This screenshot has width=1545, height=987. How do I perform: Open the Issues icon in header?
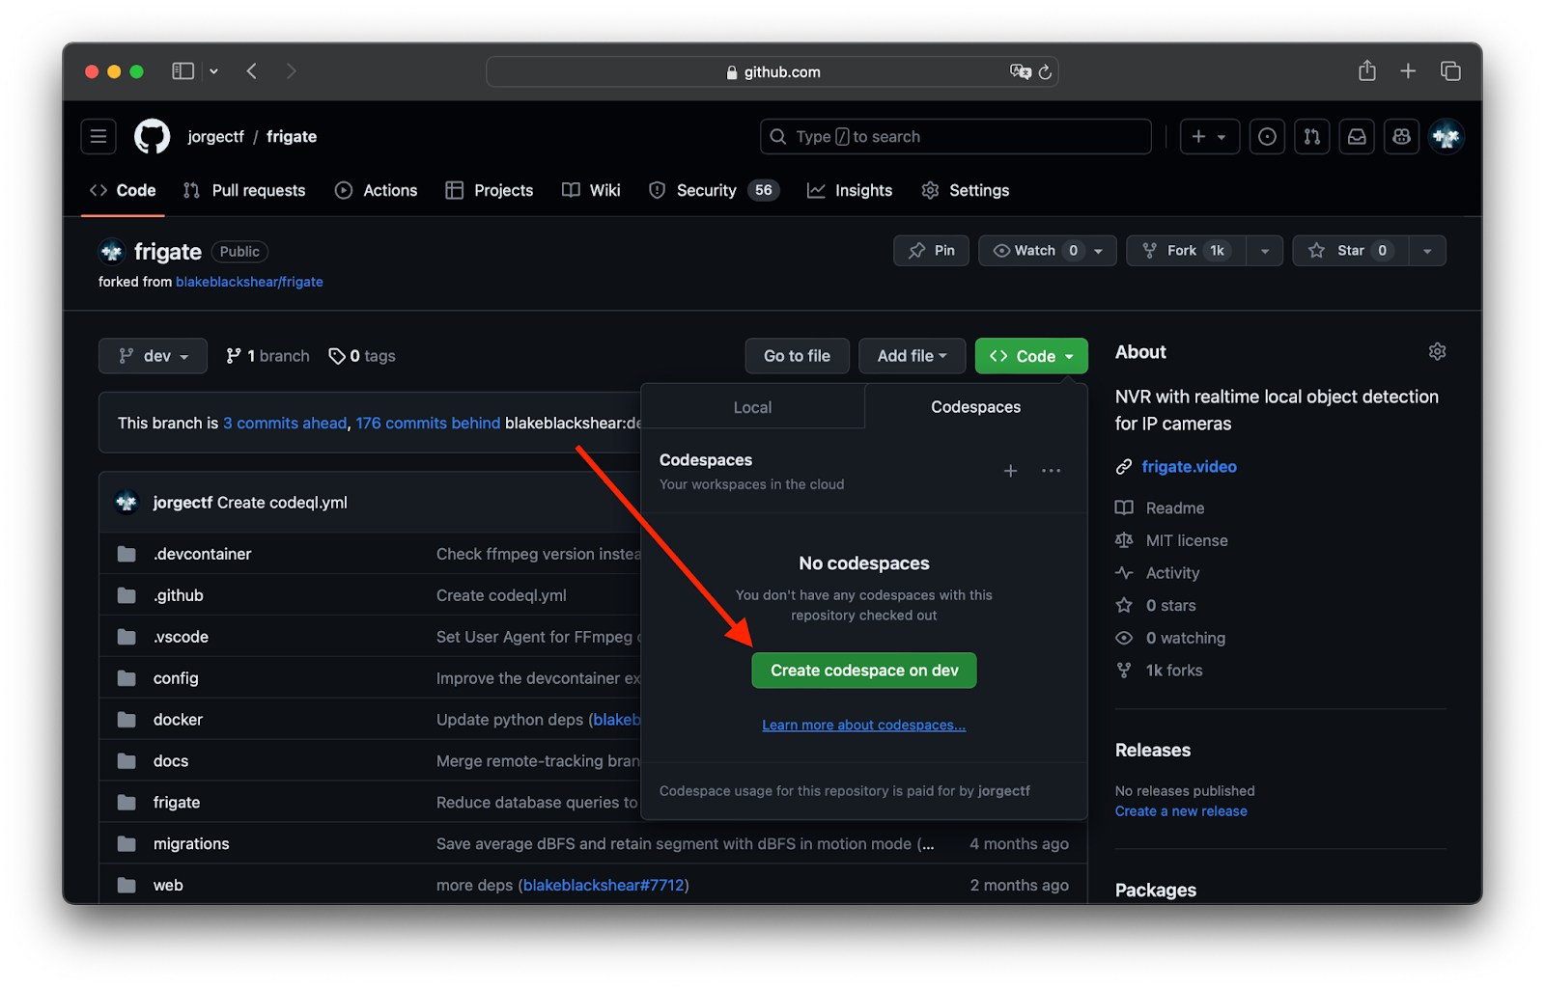pos(1267,137)
